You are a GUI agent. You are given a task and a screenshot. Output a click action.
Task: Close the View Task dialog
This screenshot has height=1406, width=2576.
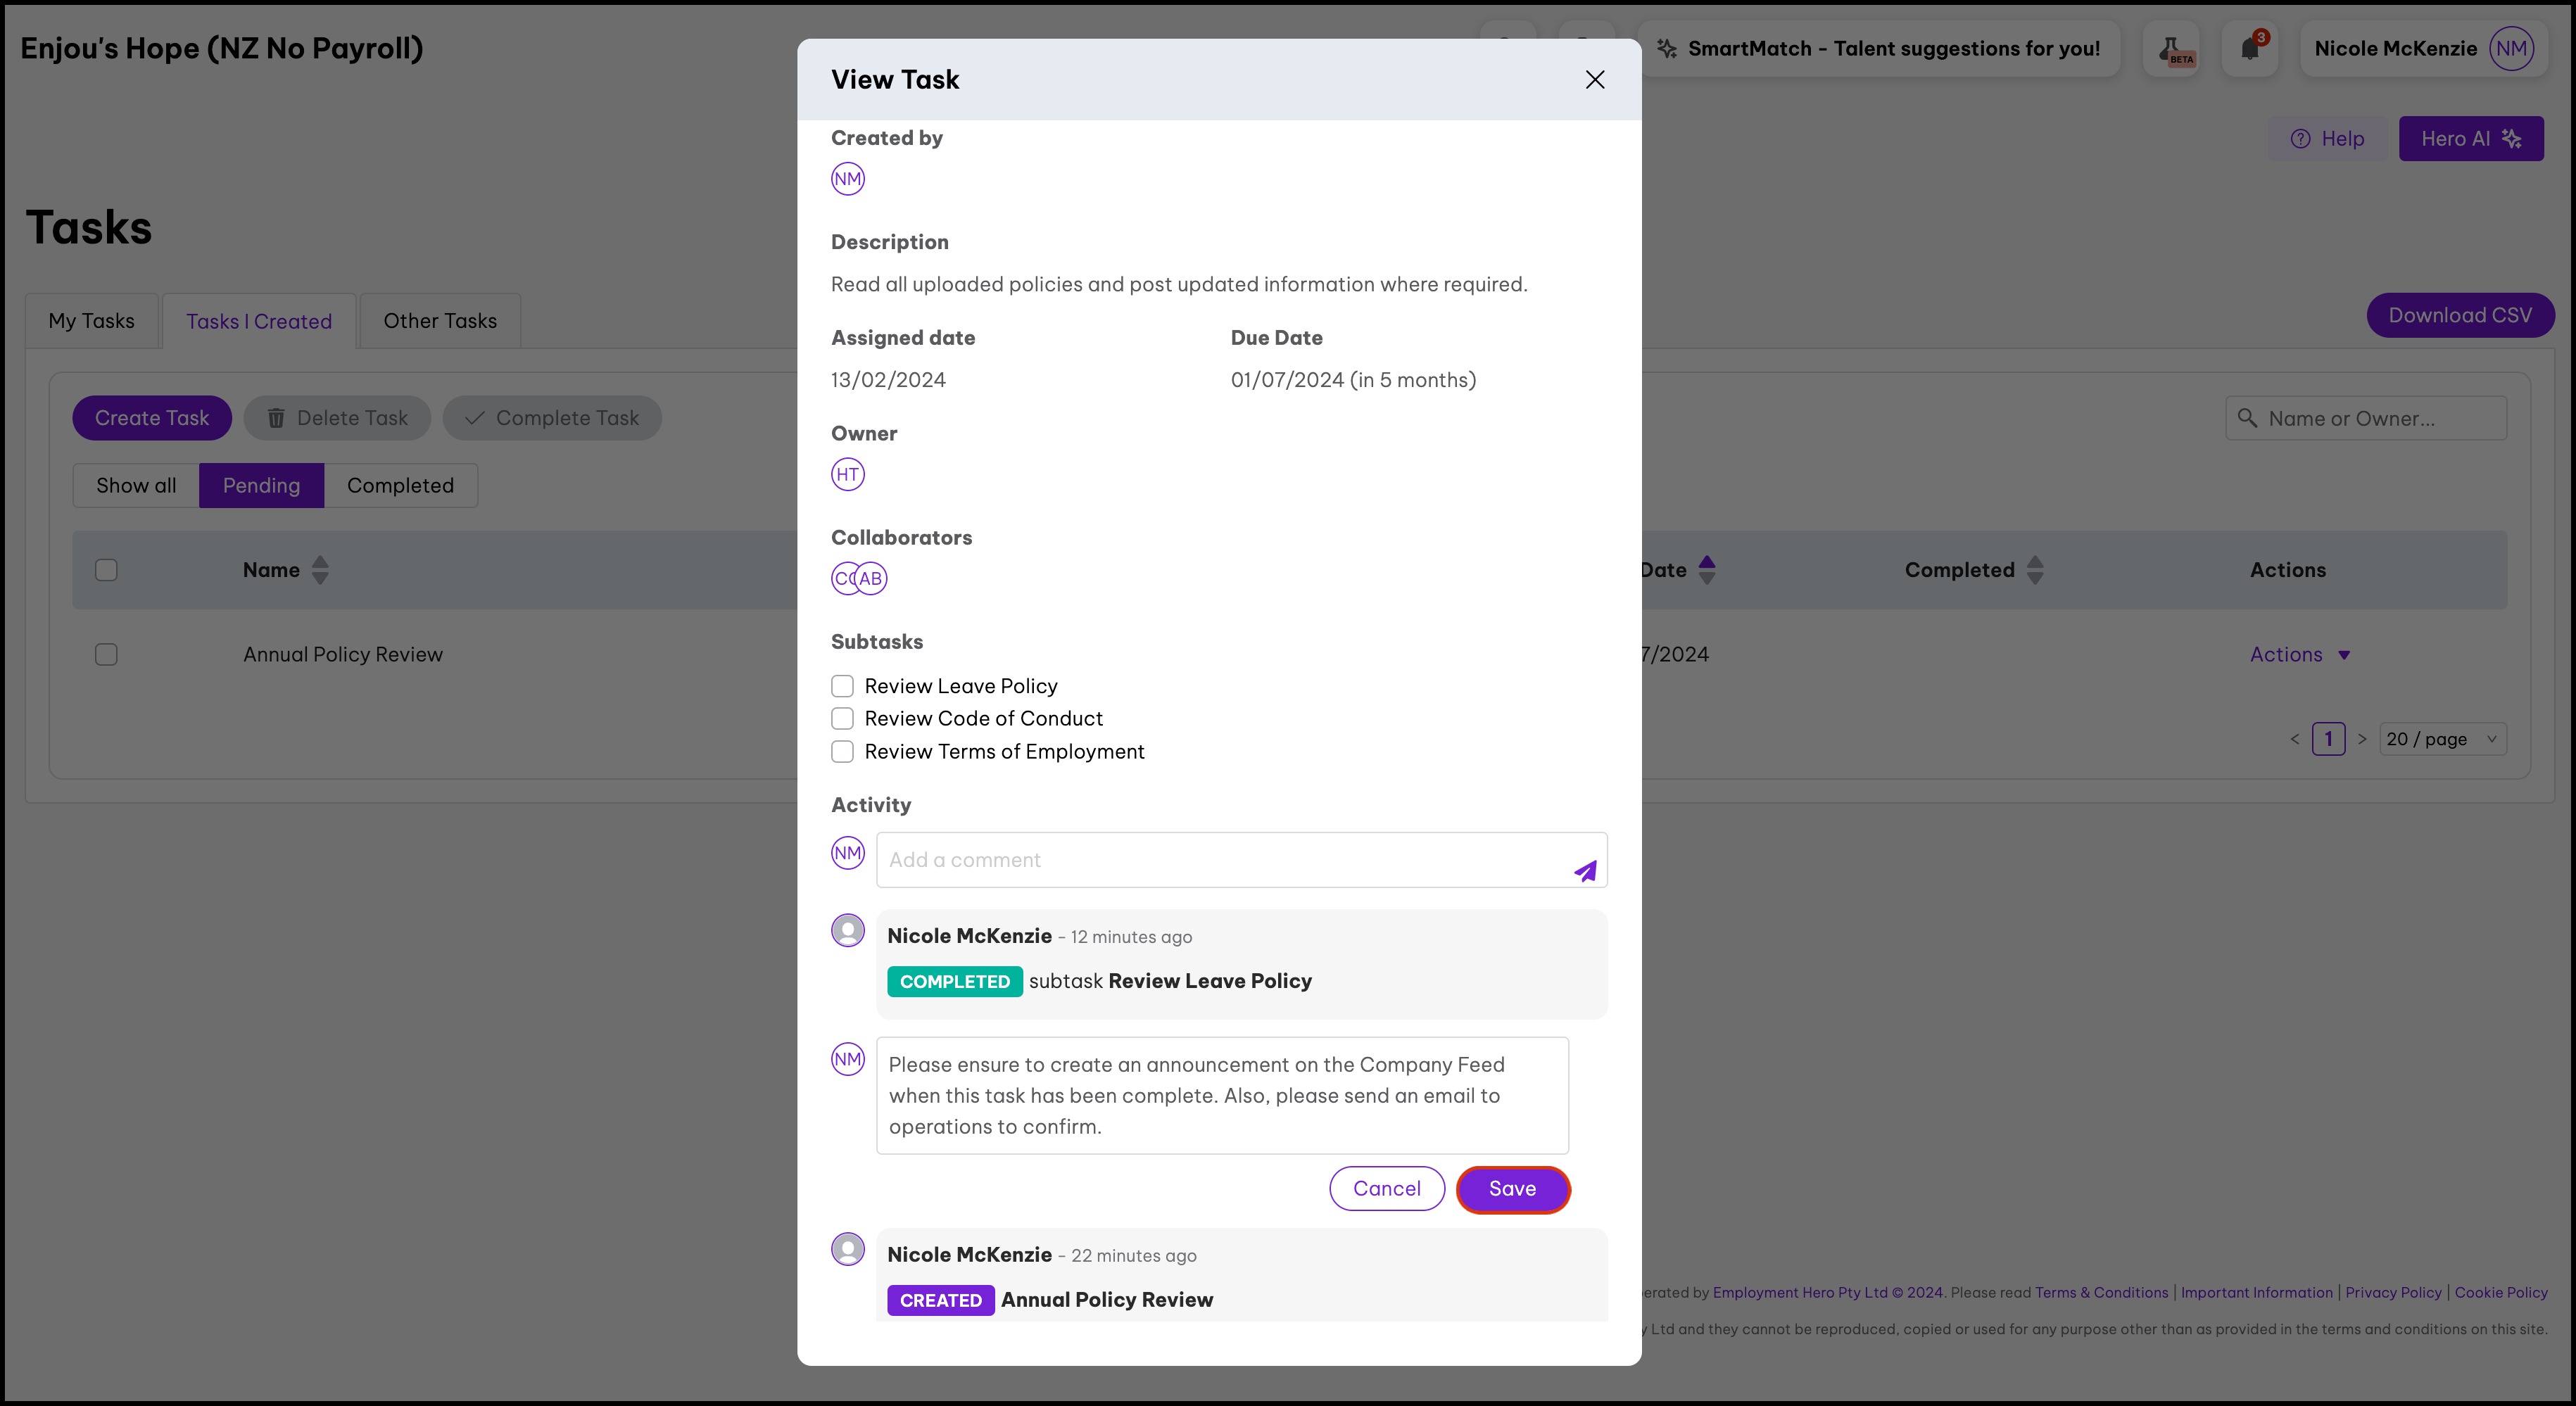click(x=1595, y=80)
